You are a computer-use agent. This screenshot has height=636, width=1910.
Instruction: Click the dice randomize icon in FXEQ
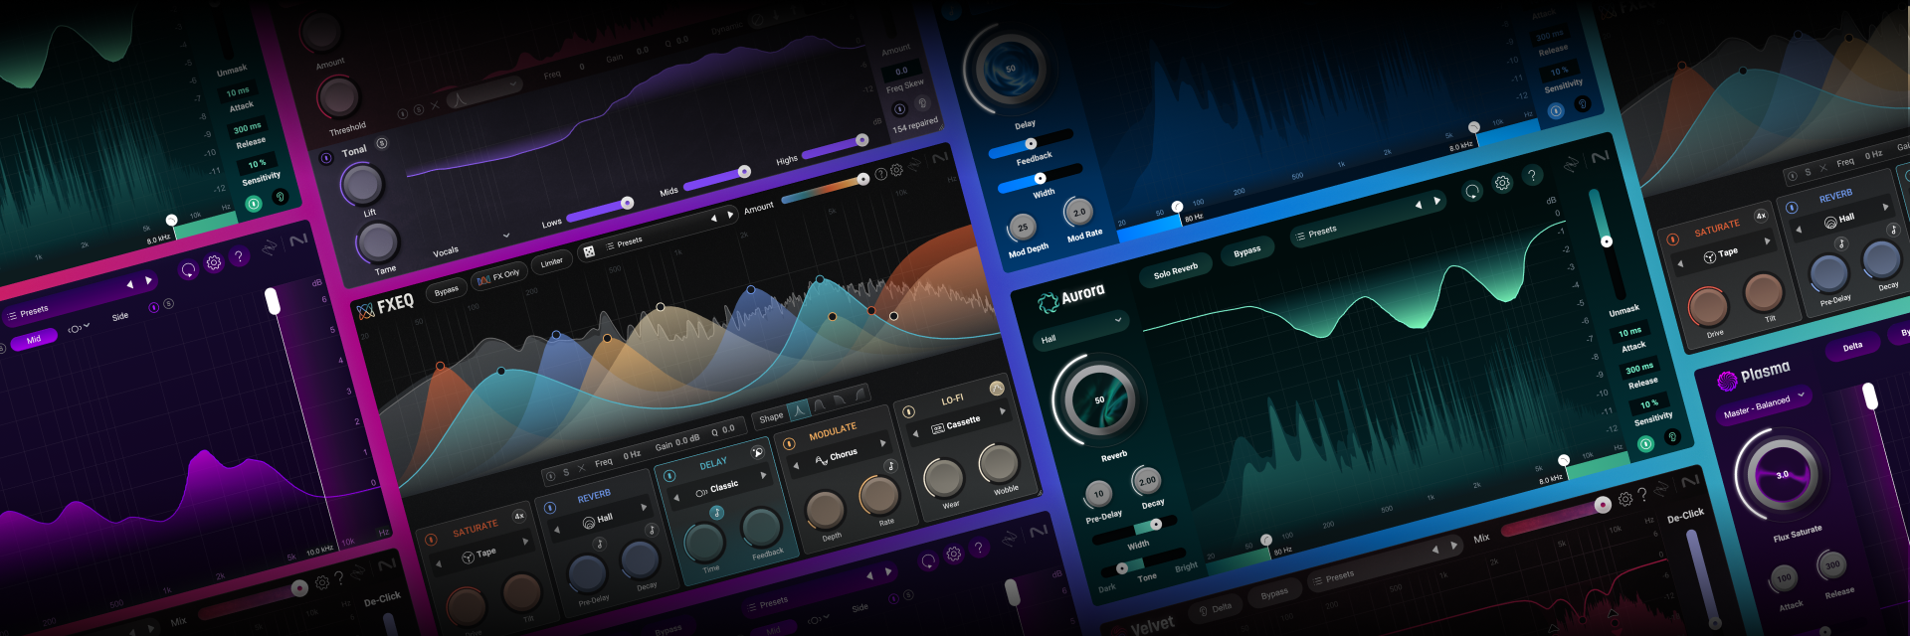click(589, 252)
